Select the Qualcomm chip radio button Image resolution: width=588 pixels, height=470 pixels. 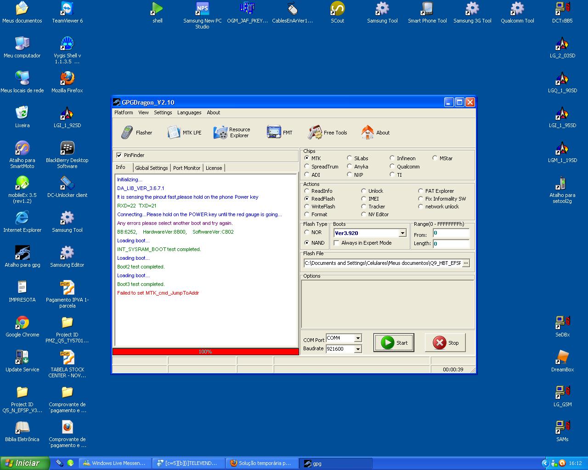[392, 167]
